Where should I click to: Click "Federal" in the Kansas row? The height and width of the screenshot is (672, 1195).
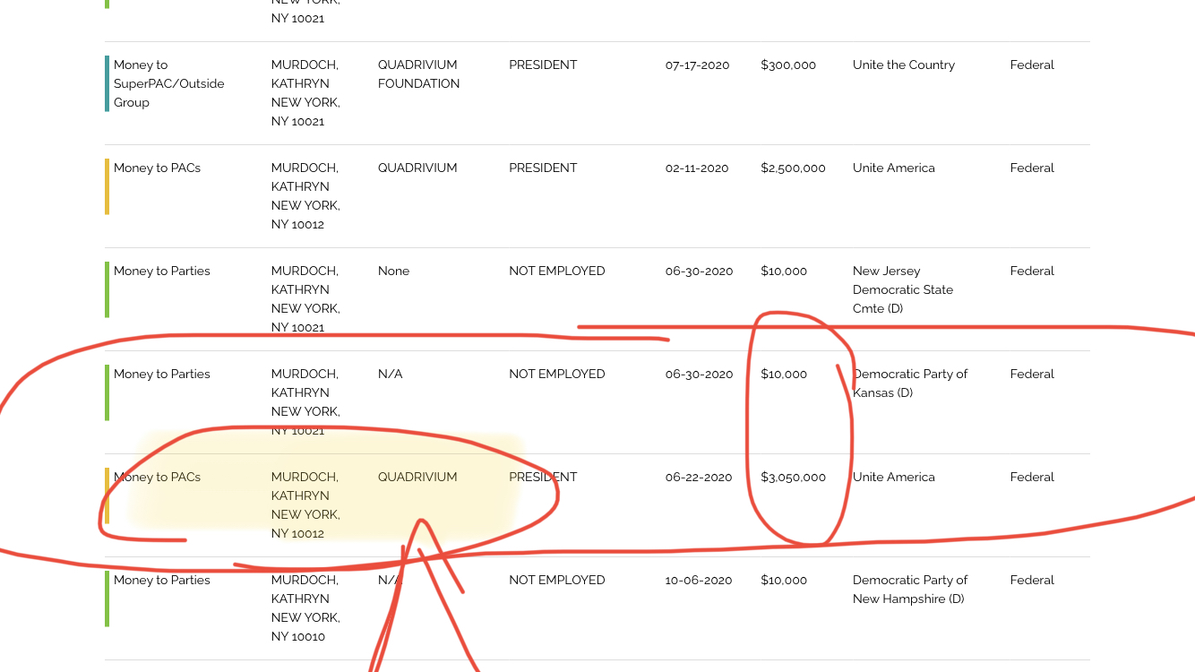coord(1032,375)
